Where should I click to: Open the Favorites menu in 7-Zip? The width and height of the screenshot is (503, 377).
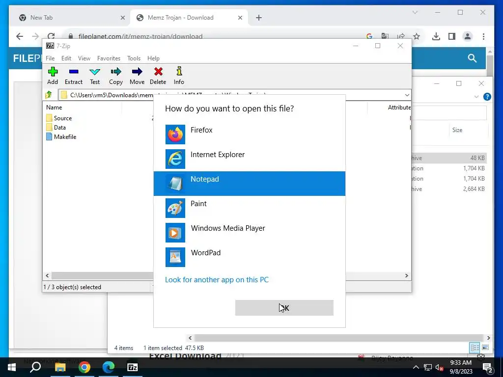coord(109,58)
